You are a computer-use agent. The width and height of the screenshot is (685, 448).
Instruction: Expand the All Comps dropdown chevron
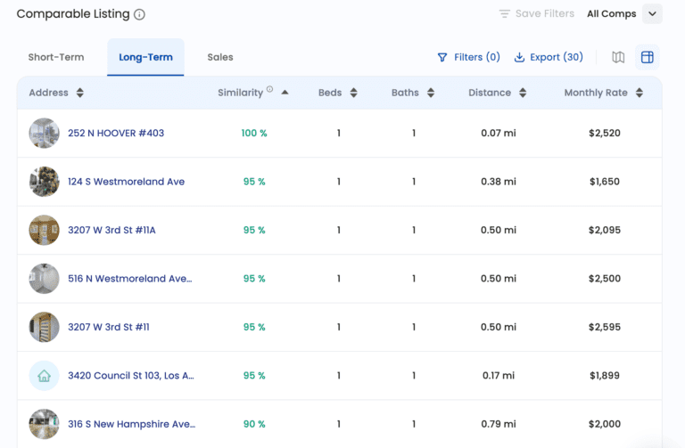click(653, 13)
